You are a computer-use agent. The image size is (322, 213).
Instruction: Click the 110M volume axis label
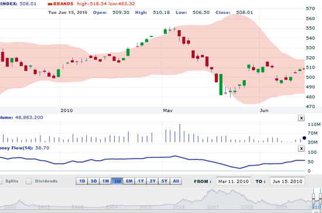pyautogui.click(x=314, y=125)
